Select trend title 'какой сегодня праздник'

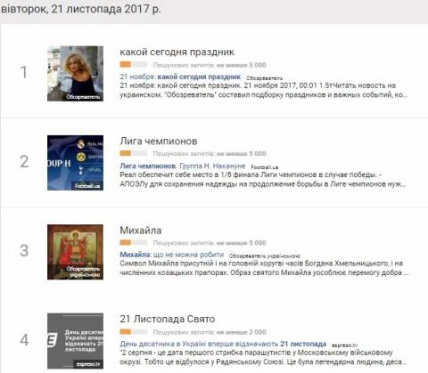coord(177,53)
